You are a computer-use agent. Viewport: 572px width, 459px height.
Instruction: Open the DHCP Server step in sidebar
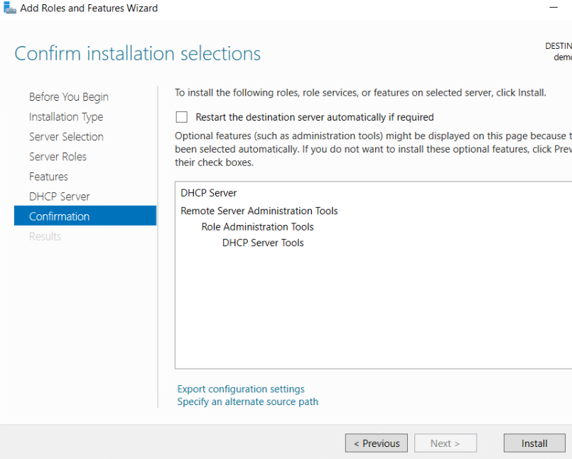(59, 197)
